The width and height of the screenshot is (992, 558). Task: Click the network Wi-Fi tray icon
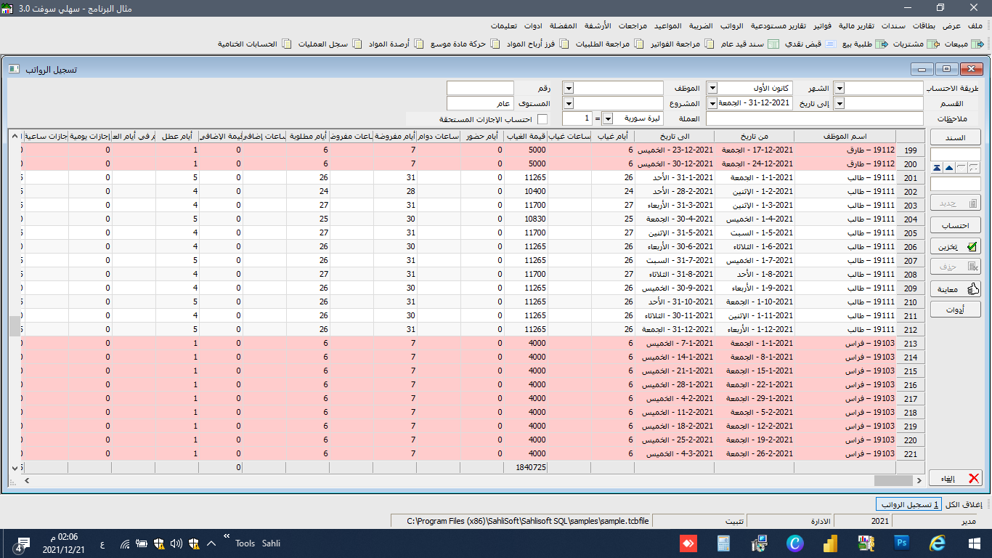pyautogui.click(x=125, y=543)
